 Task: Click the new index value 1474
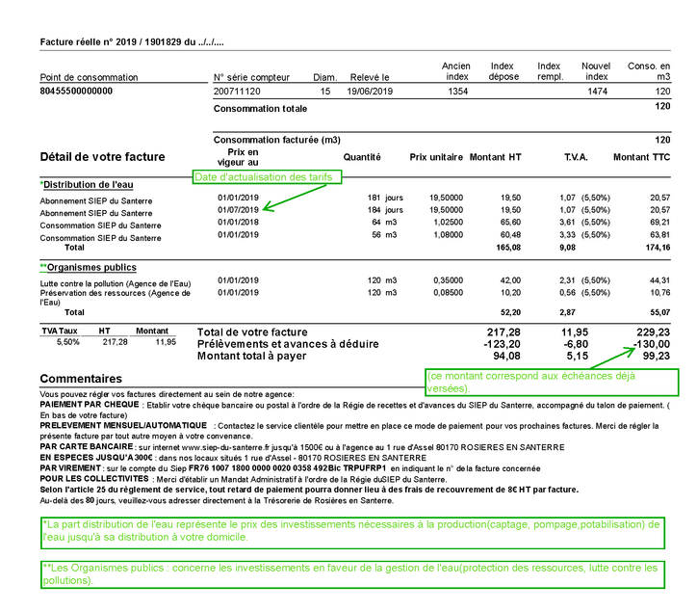click(x=597, y=92)
